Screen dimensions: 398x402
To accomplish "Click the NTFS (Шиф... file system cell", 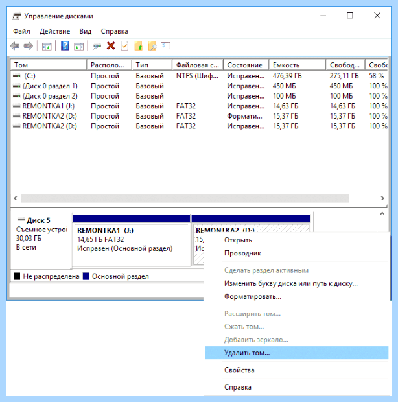I will coord(197,76).
